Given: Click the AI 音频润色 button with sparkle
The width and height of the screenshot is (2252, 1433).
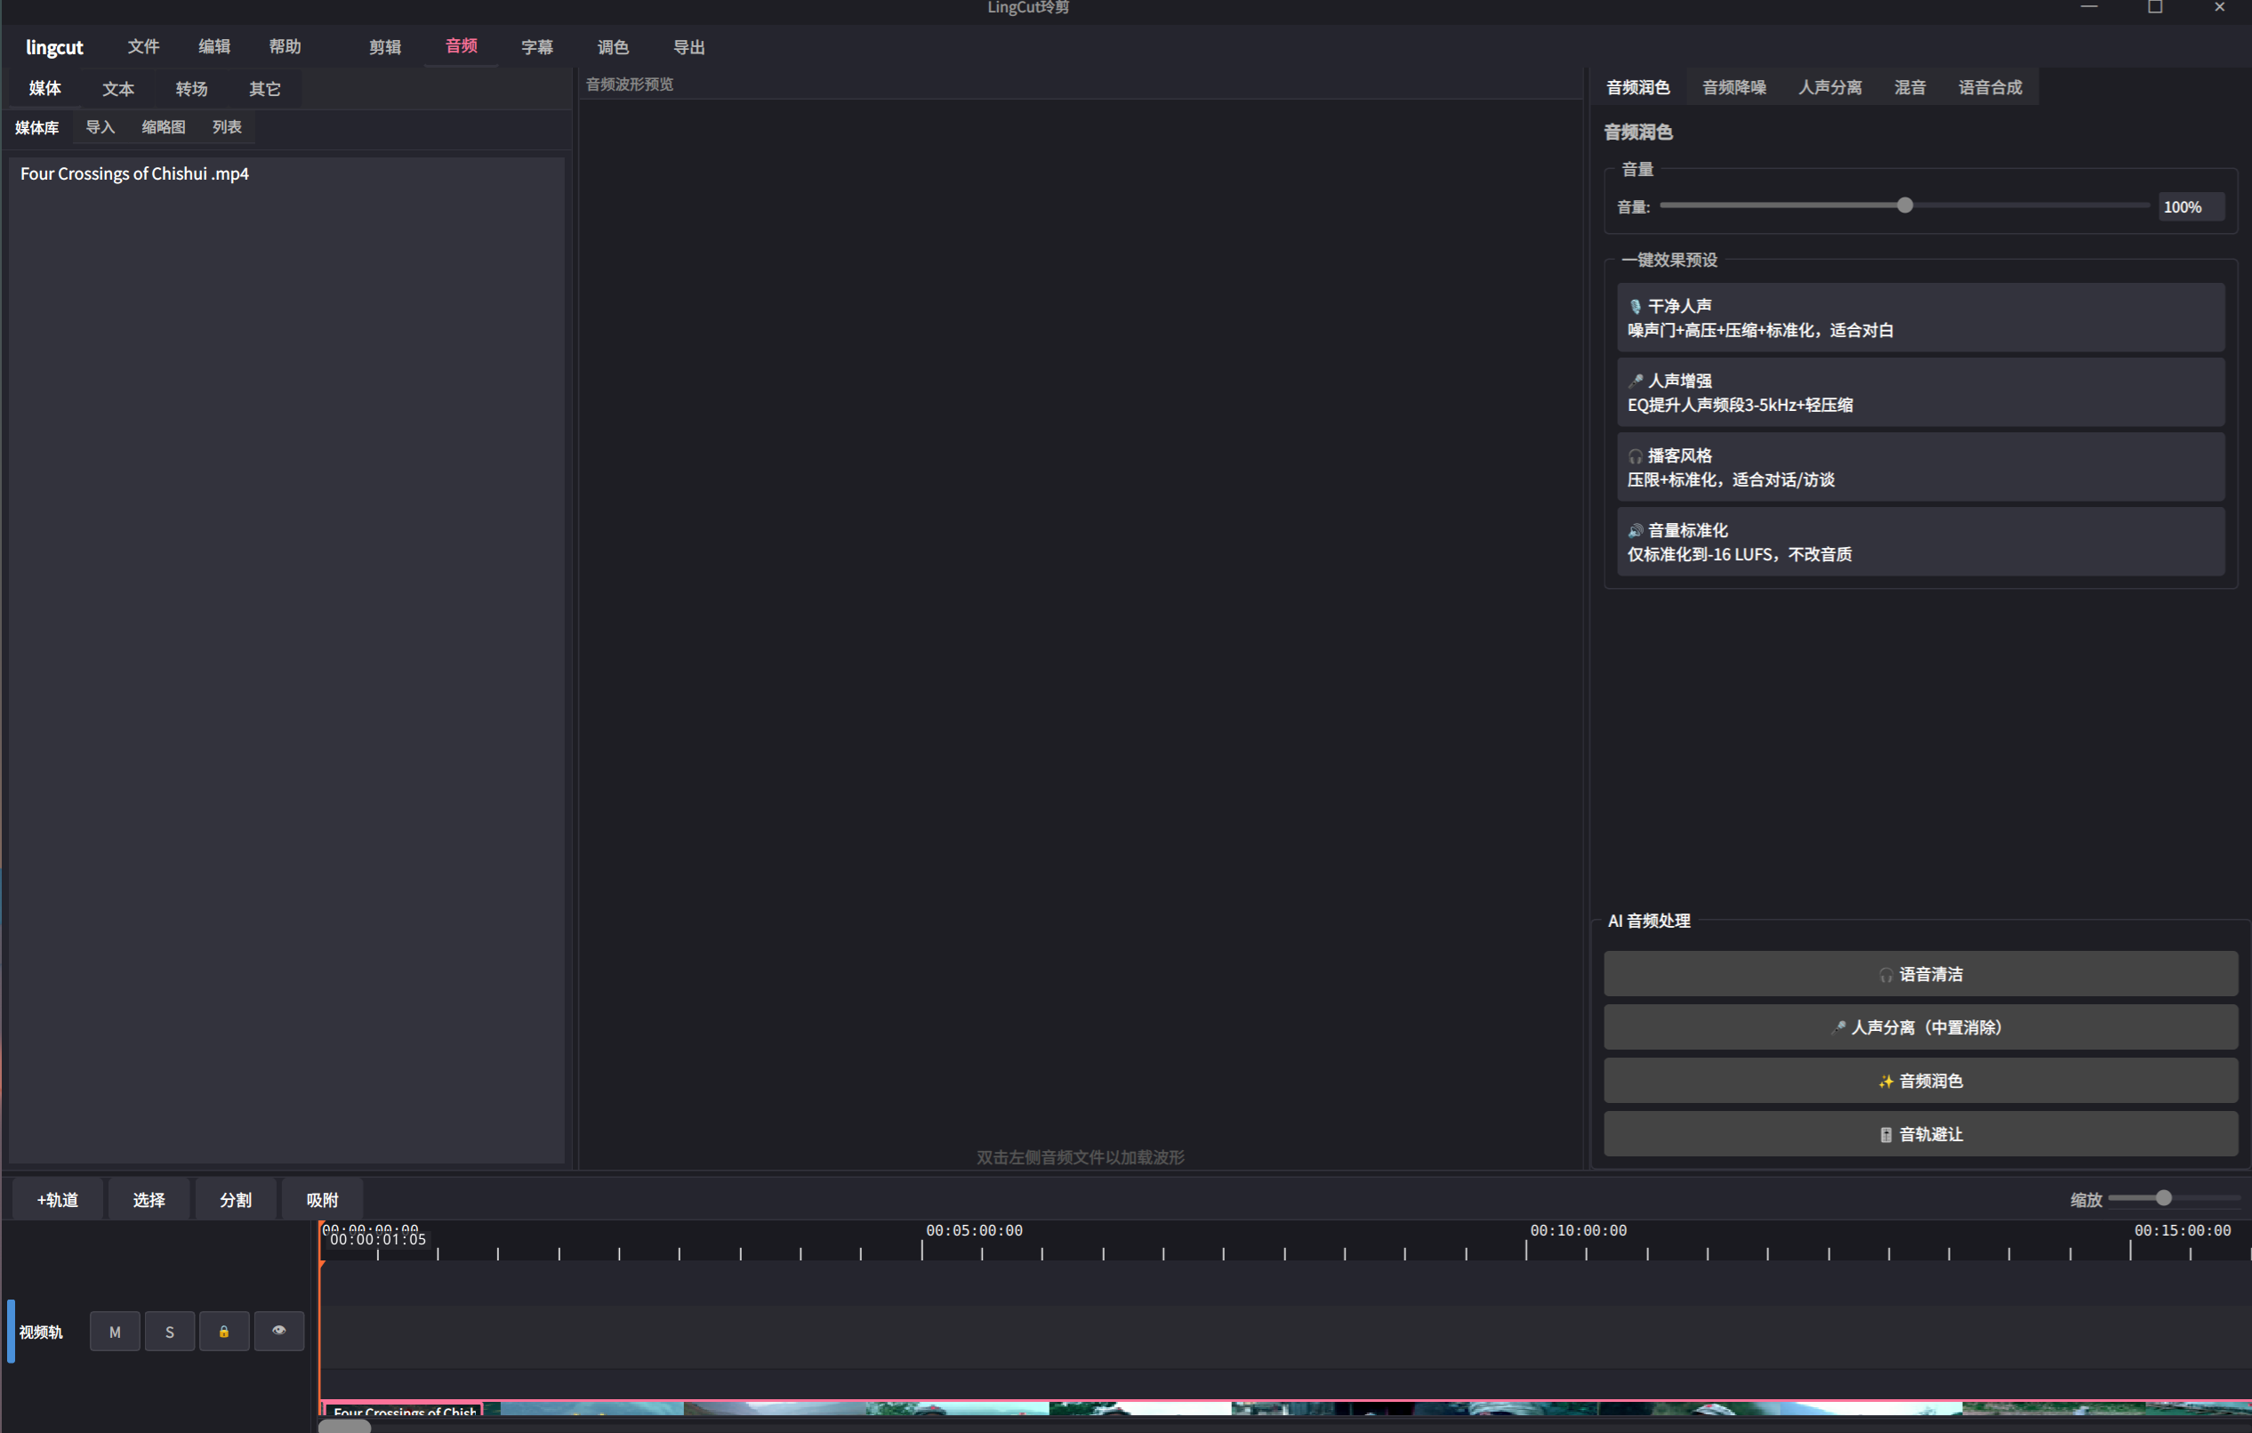Looking at the screenshot, I should (1921, 1081).
